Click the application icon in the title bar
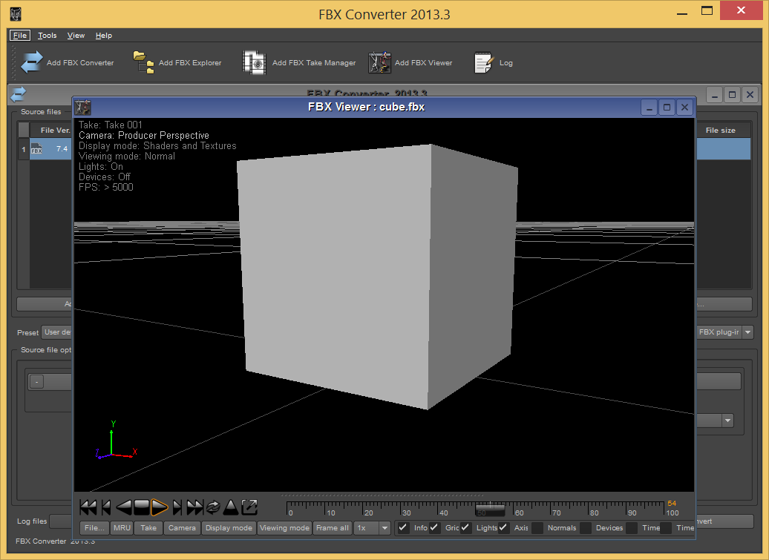Image resolution: width=769 pixels, height=560 pixels. (x=16, y=13)
